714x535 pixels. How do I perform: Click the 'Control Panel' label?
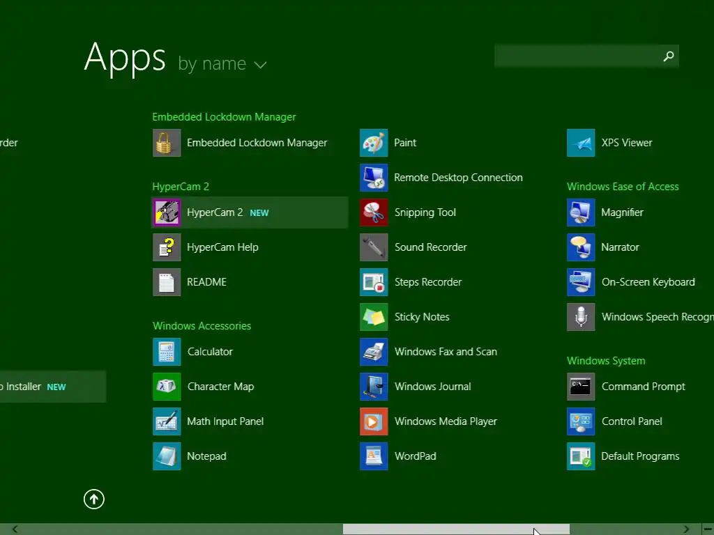pyautogui.click(x=632, y=421)
